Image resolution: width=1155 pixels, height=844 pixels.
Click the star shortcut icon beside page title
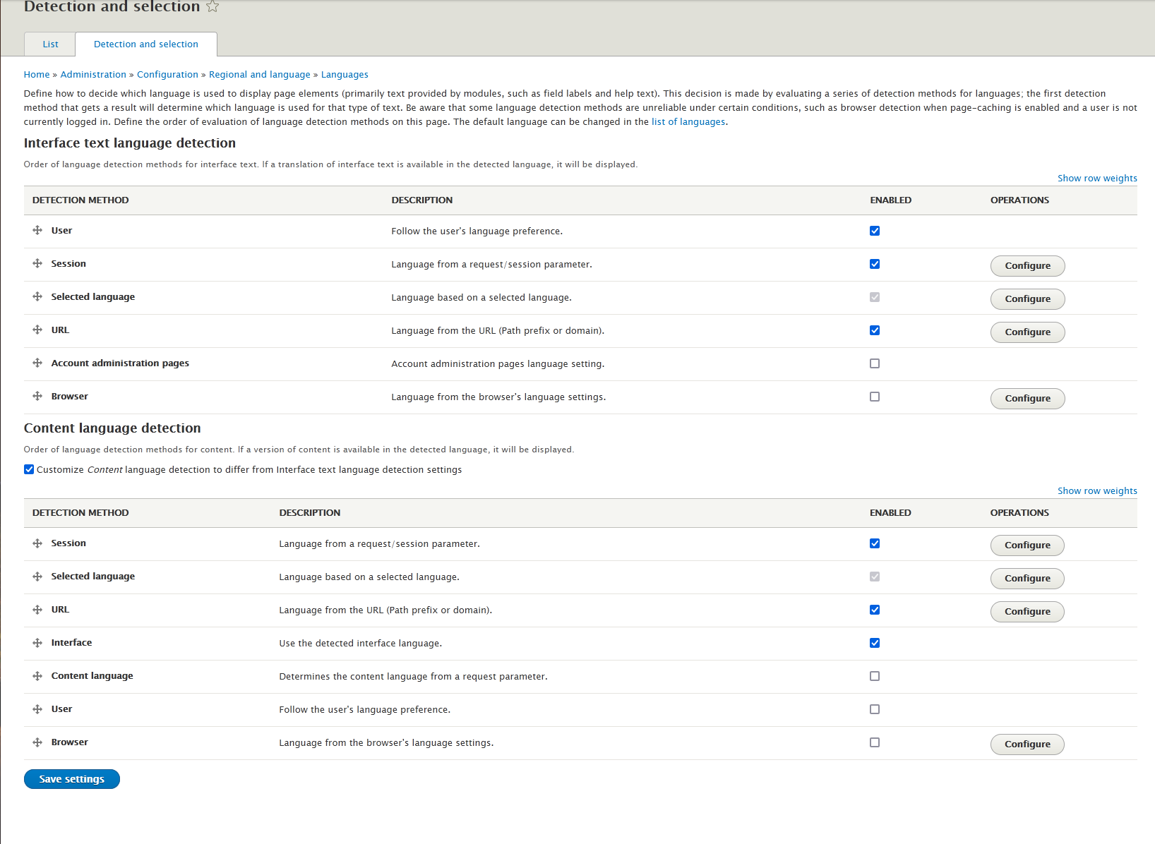tap(213, 6)
